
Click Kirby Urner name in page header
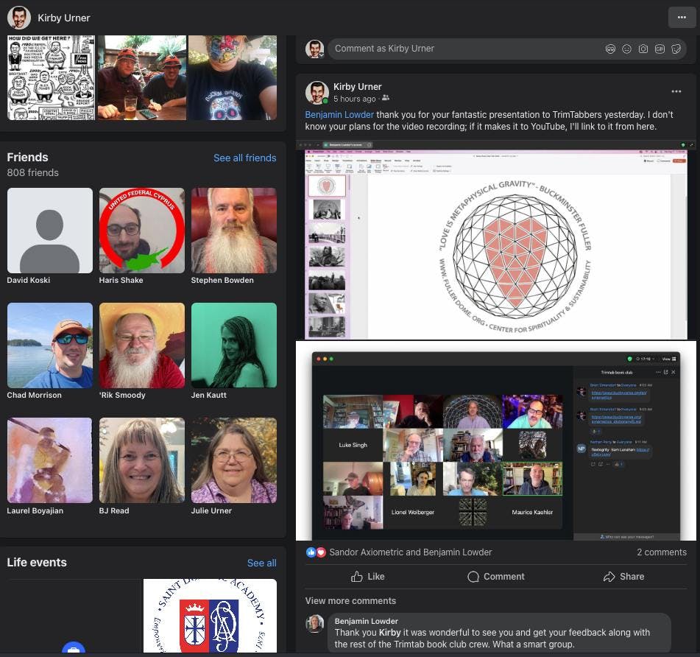click(x=64, y=18)
